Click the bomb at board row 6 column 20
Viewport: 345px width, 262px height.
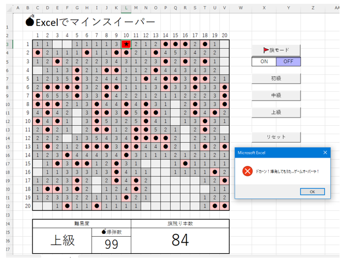tap(225, 87)
